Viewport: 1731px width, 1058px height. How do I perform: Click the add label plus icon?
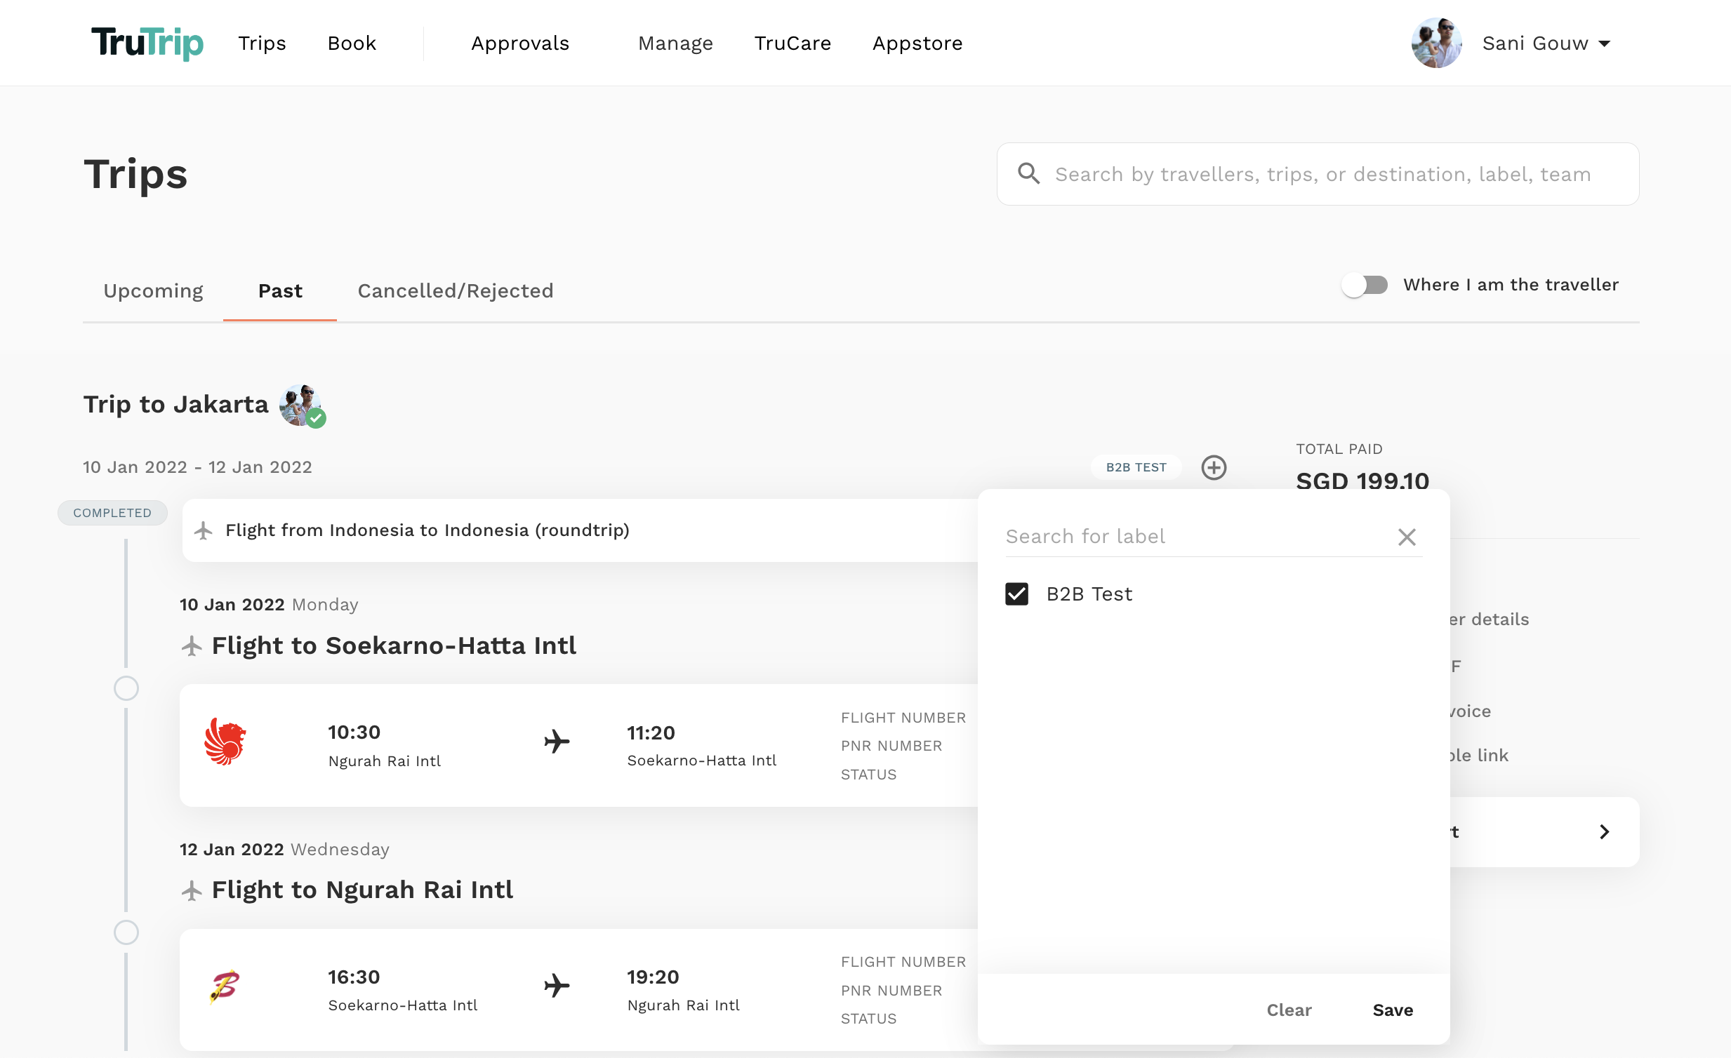(x=1213, y=467)
